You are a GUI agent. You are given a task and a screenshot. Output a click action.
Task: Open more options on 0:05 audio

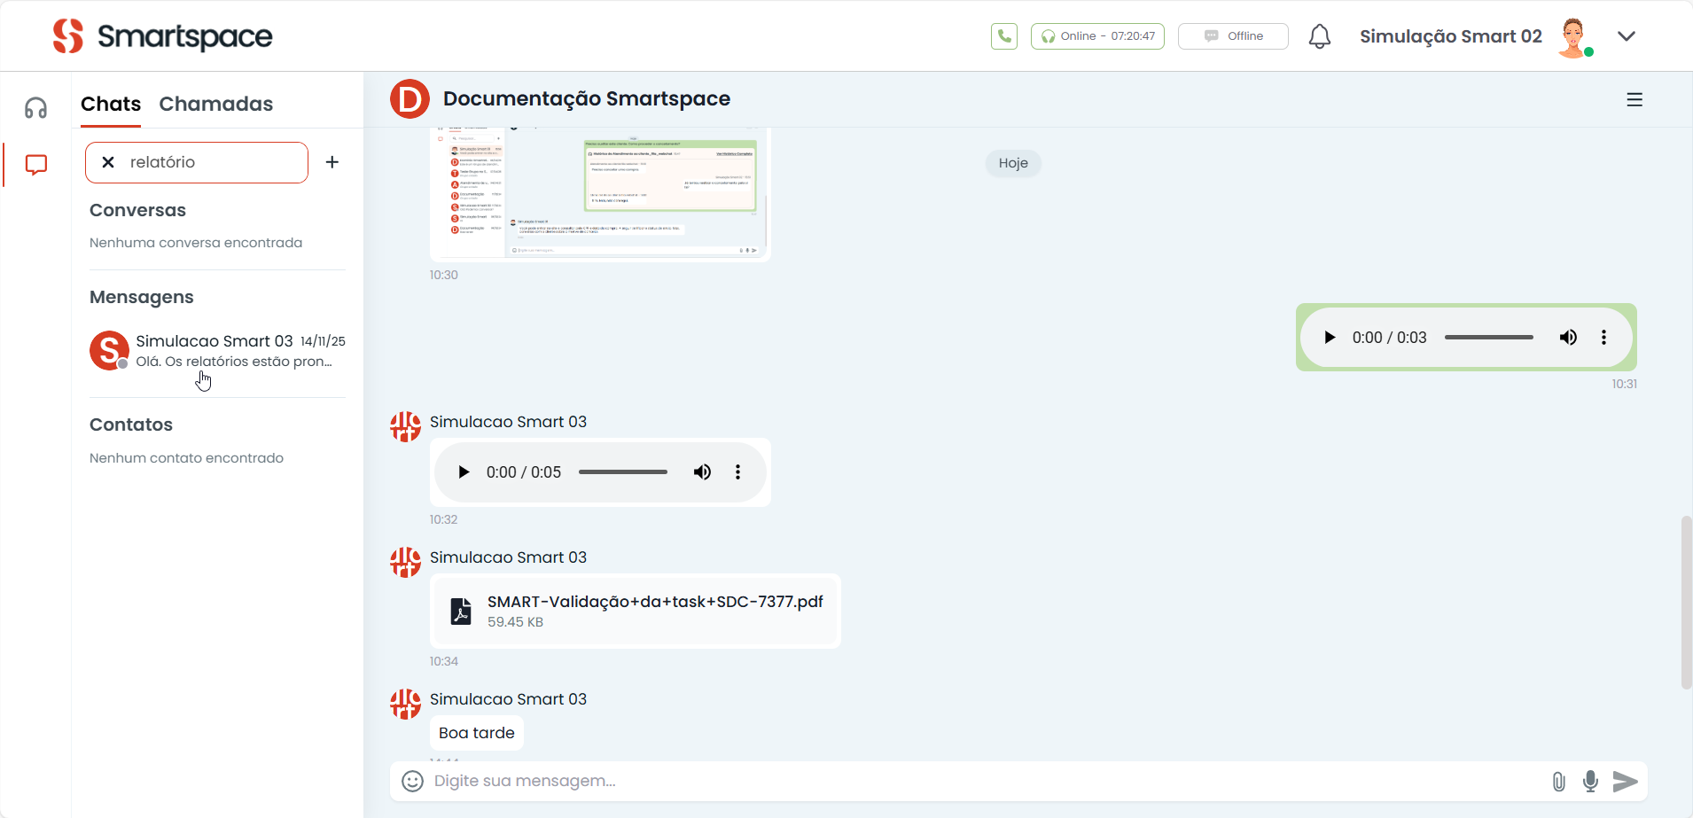tap(737, 472)
